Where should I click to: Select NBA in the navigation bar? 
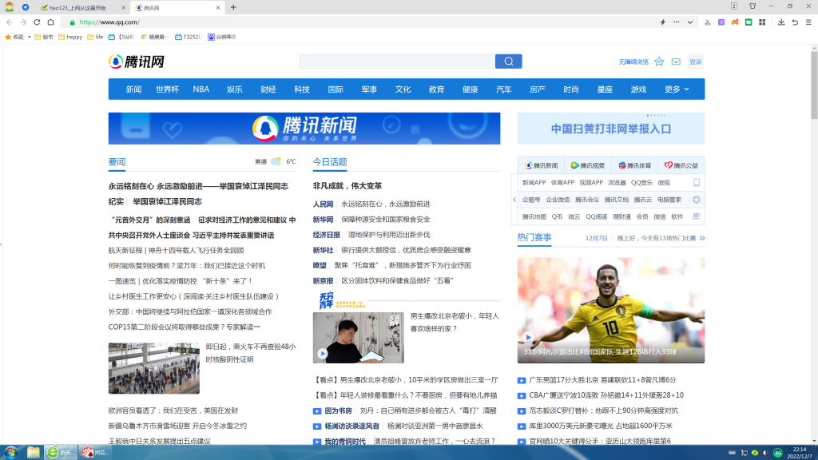click(201, 89)
